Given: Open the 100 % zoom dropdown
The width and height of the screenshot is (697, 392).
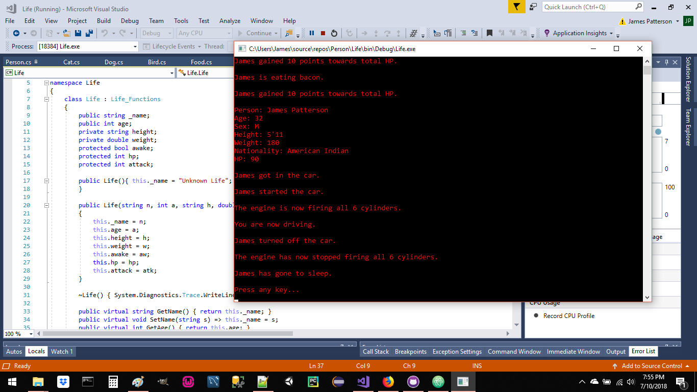Looking at the screenshot, I should [18, 334].
